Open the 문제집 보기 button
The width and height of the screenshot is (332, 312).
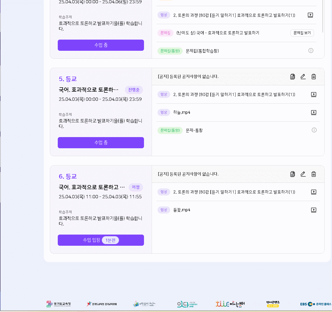click(x=302, y=33)
